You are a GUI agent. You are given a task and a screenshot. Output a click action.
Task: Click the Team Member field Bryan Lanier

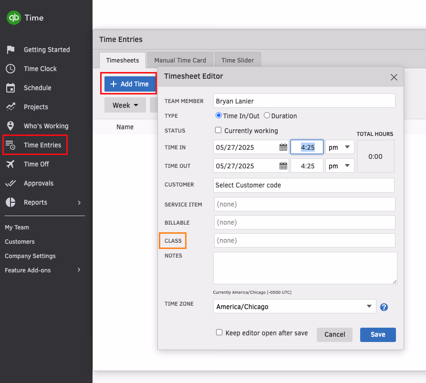click(x=304, y=101)
